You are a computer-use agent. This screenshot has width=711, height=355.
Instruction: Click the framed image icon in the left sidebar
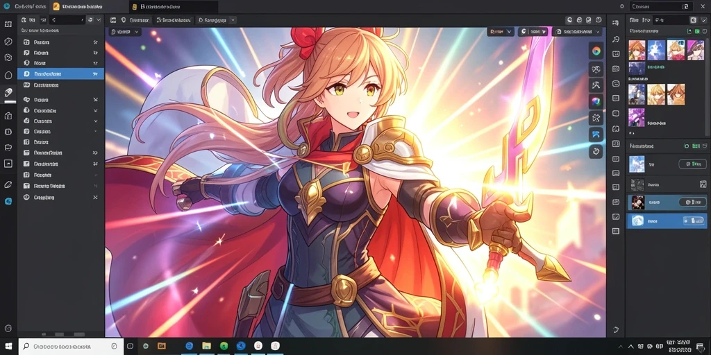click(x=8, y=164)
